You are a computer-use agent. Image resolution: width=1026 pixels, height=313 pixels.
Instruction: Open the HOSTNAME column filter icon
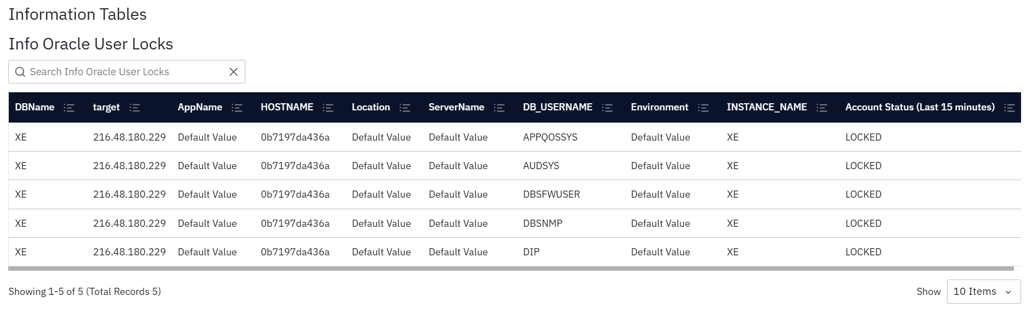tap(328, 108)
